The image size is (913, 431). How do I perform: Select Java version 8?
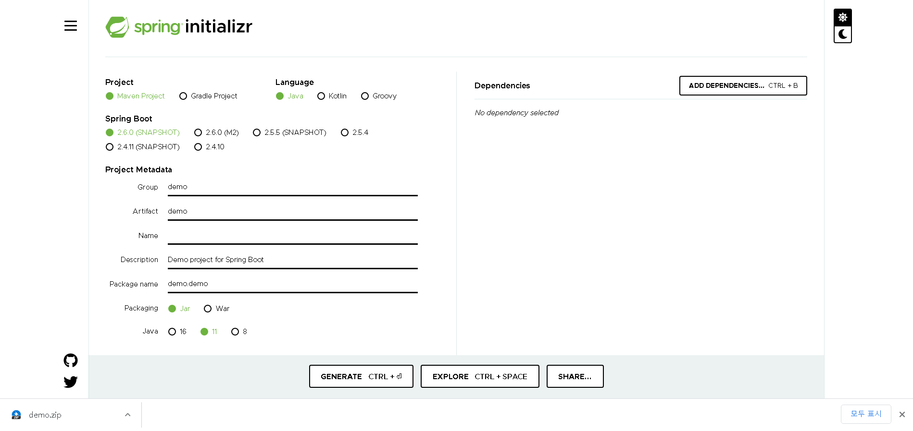pyautogui.click(x=239, y=332)
